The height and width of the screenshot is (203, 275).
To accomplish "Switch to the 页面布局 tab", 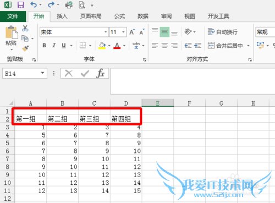I will [91, 17].
